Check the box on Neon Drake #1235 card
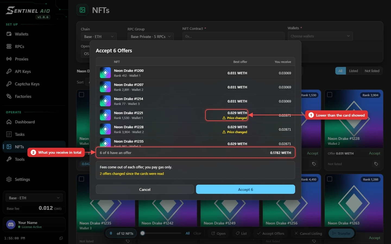The width and height of the screenshot is (391, 244). pos(81,179)
